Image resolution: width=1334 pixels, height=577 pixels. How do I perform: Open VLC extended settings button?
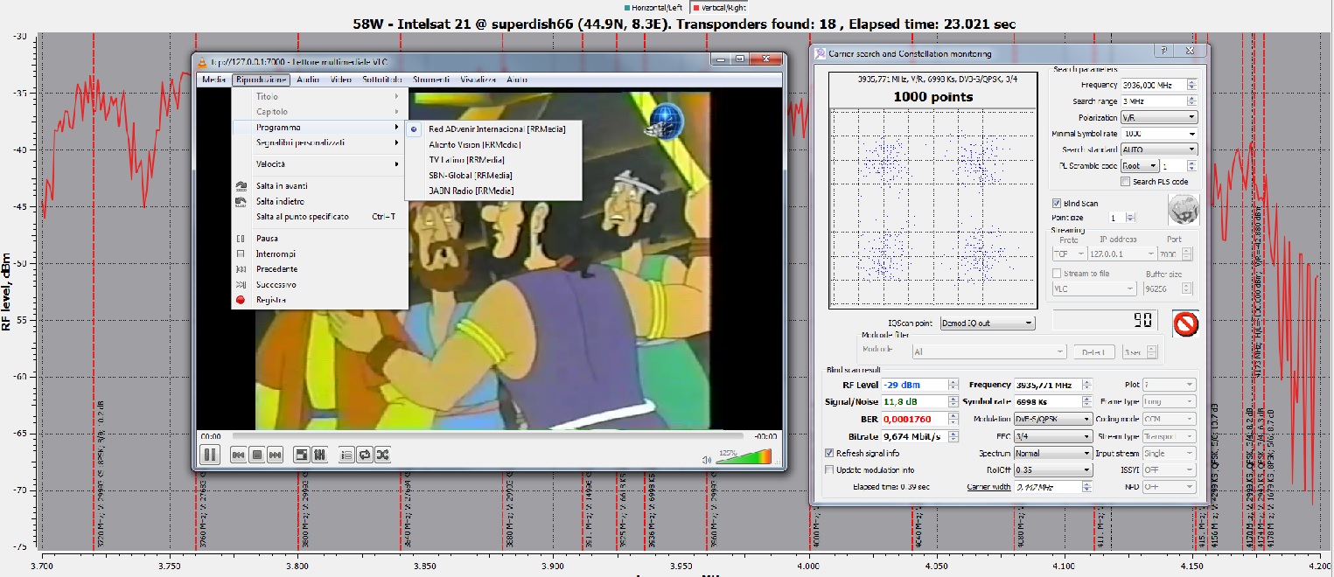pyautogui.click(x=319, y=455)
